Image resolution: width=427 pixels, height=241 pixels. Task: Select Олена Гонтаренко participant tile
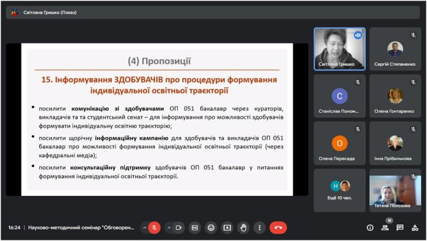tap(395, 96)
